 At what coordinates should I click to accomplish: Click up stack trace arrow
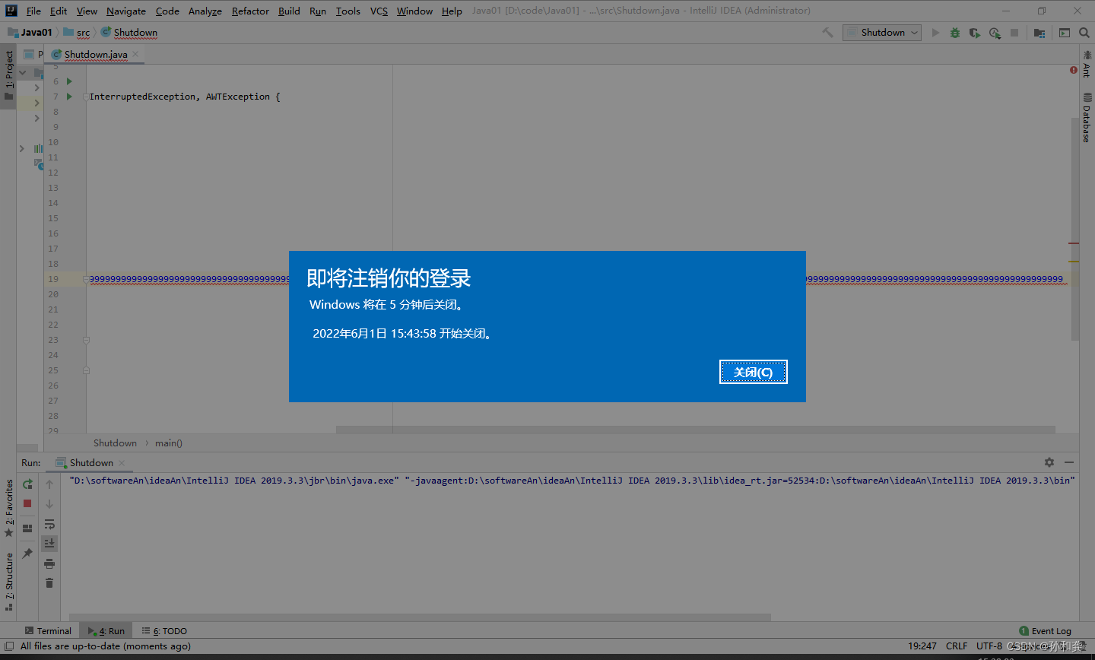pyautogui.click(x=49, y=484)
